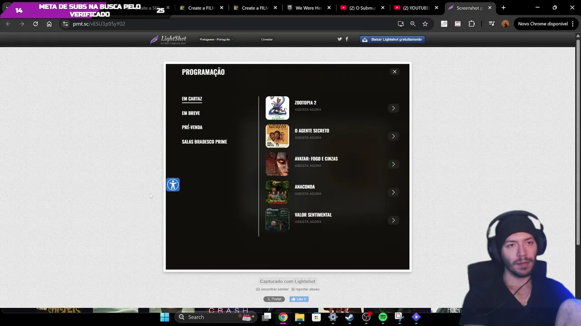
Task: Click the VALOR SENTIMENTAL title
Action: [x=313, y=215]
